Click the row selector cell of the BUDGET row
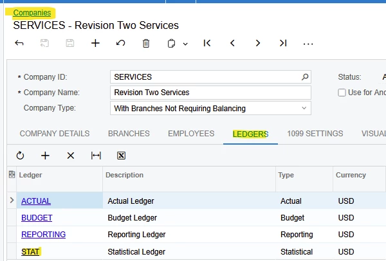This screenshot has height=261, width=386. (x=12, y=218)
